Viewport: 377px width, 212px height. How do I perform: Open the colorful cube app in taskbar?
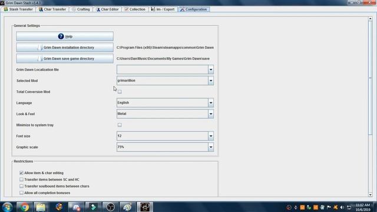pos(59,207)
